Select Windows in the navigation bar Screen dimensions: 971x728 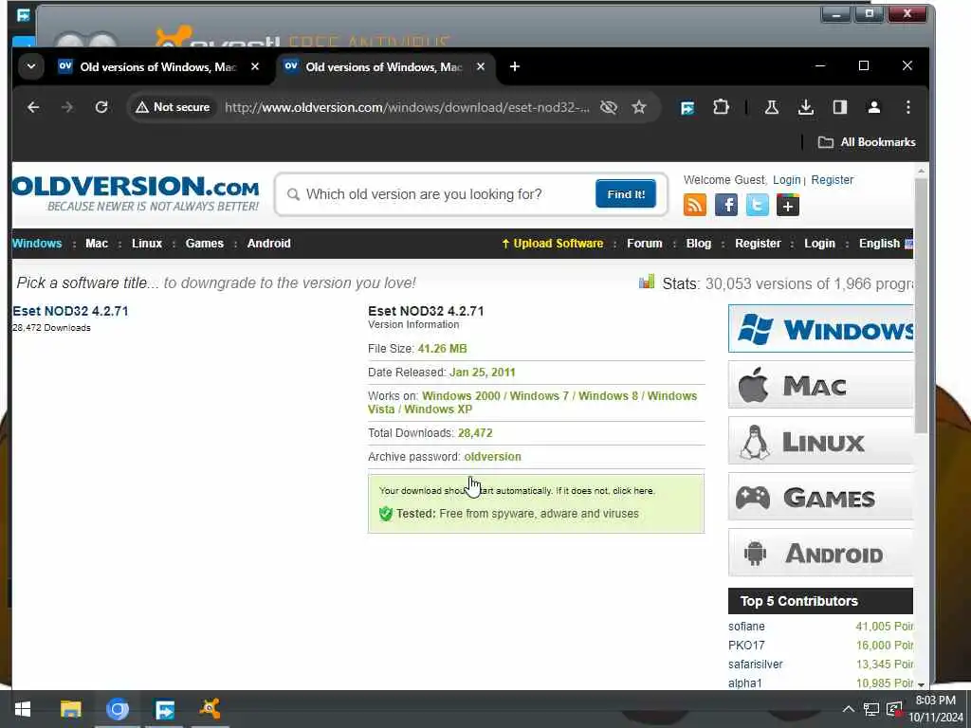[x=37, y=244]
